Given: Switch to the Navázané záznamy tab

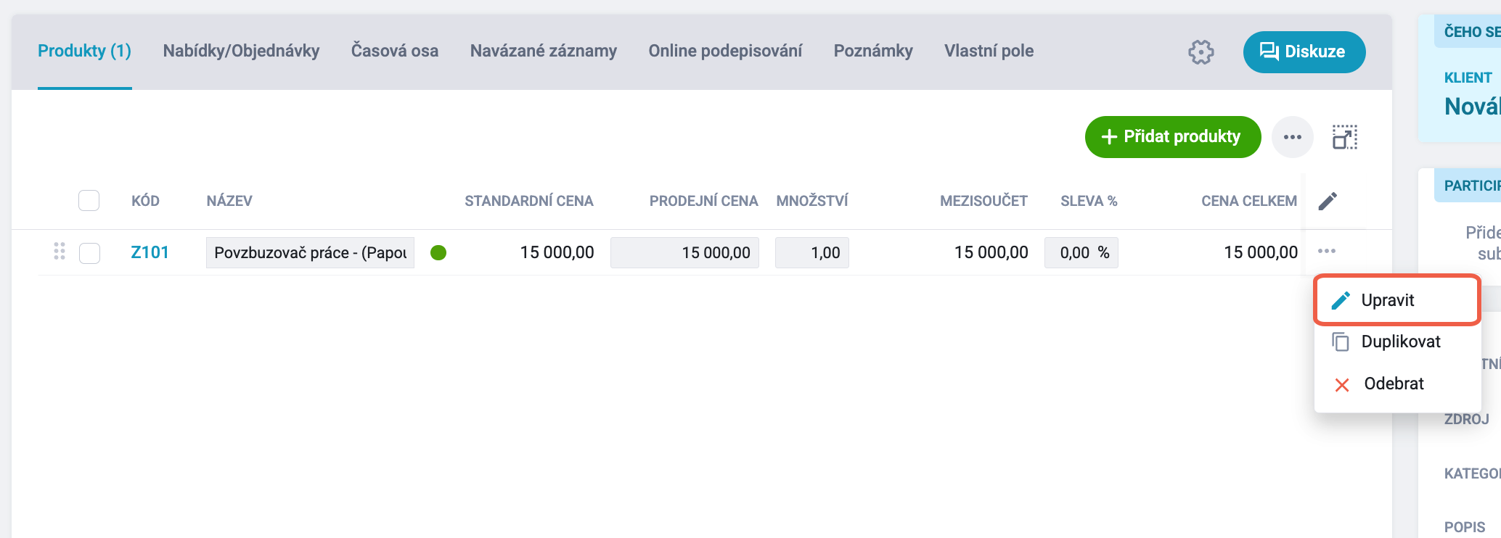Looking at the screenshot, I should [x=544, y=51].
